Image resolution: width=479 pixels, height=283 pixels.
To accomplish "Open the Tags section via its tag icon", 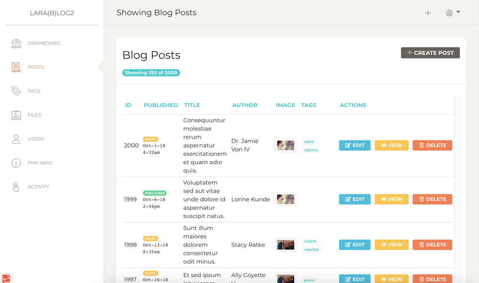I will (16, 91).
